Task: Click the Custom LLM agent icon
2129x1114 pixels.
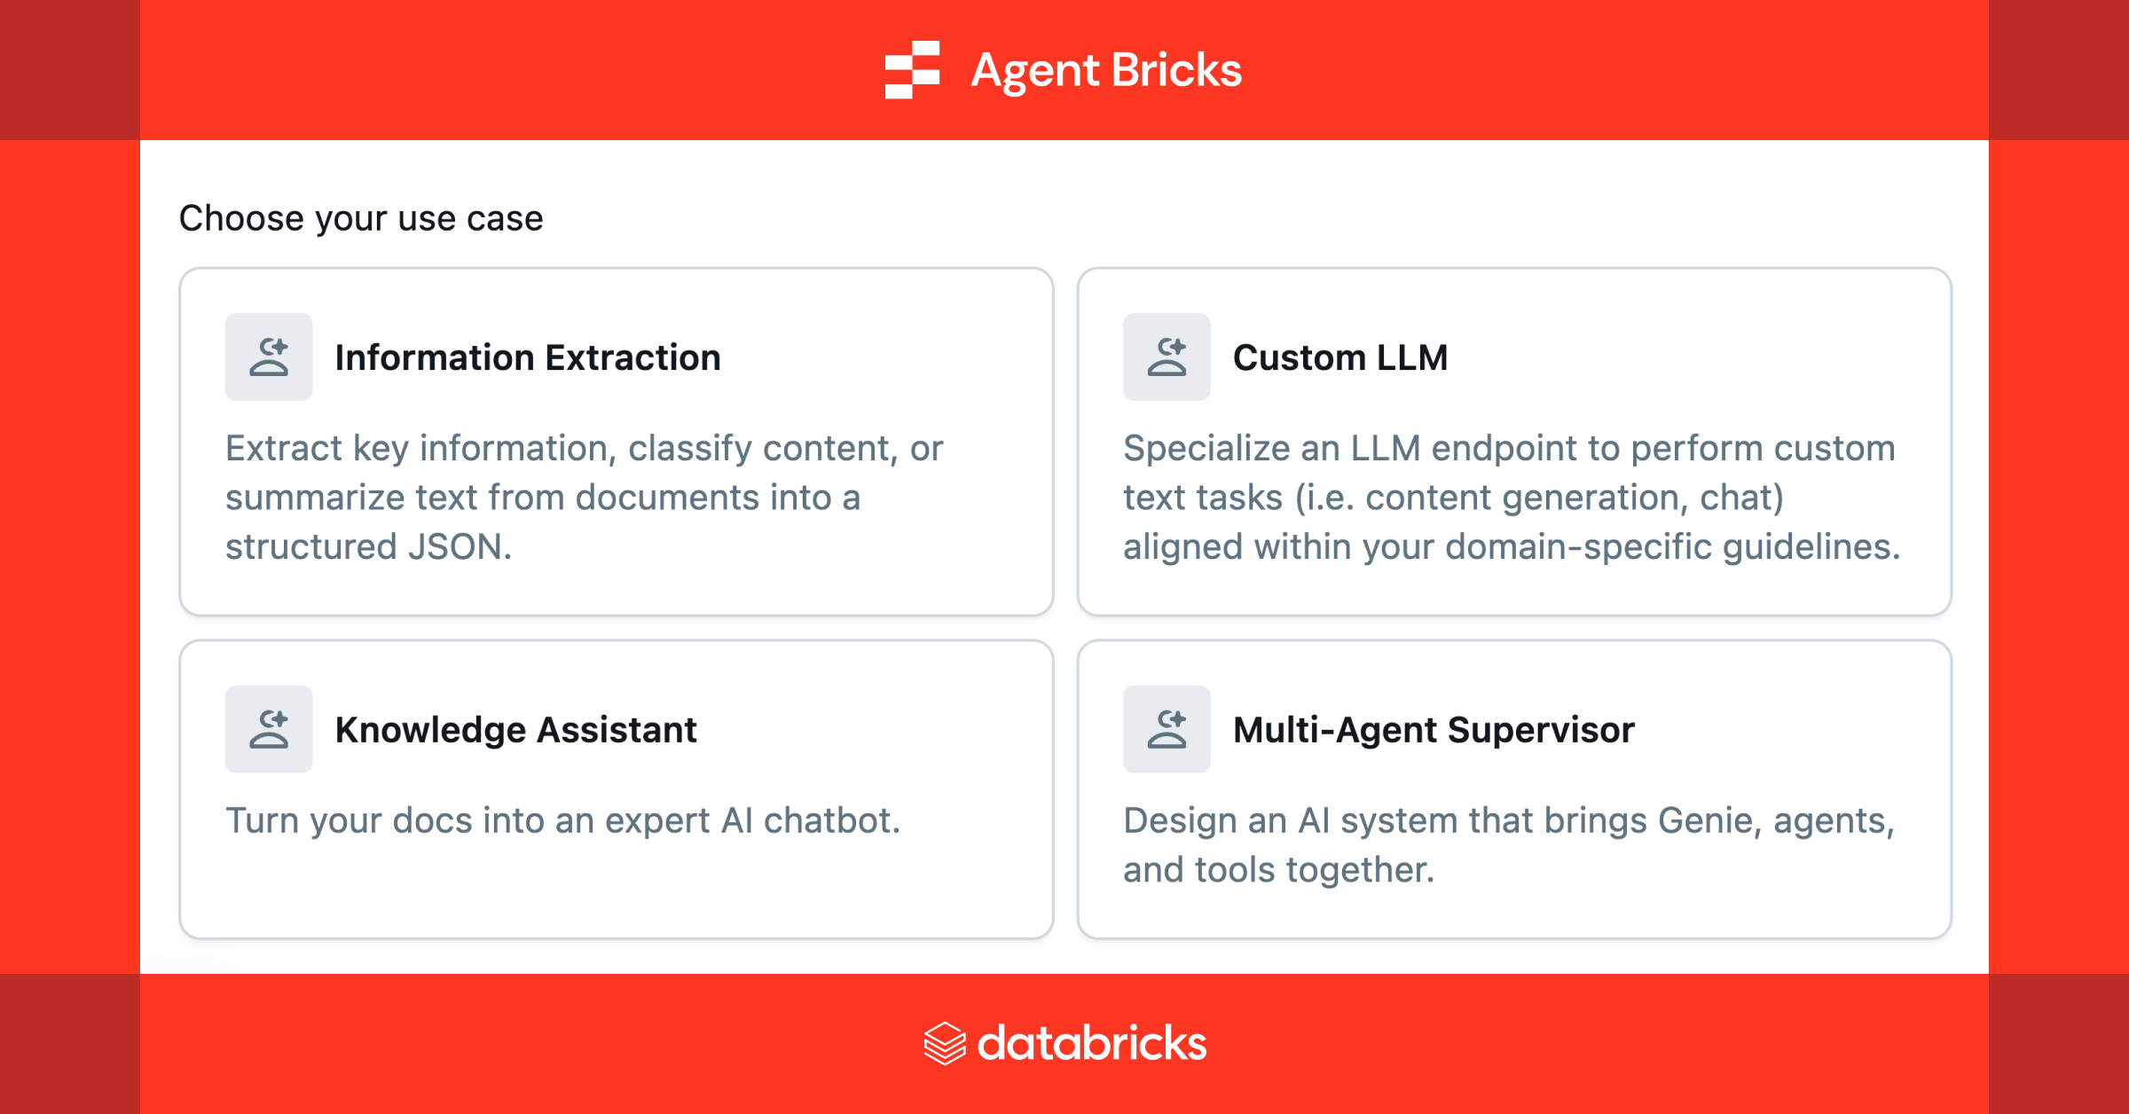Action: click(x=1167, y=357)
